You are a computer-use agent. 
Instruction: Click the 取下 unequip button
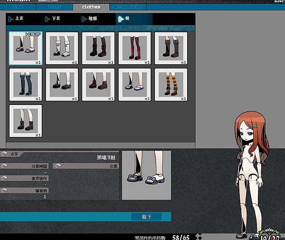coord(146,217)
